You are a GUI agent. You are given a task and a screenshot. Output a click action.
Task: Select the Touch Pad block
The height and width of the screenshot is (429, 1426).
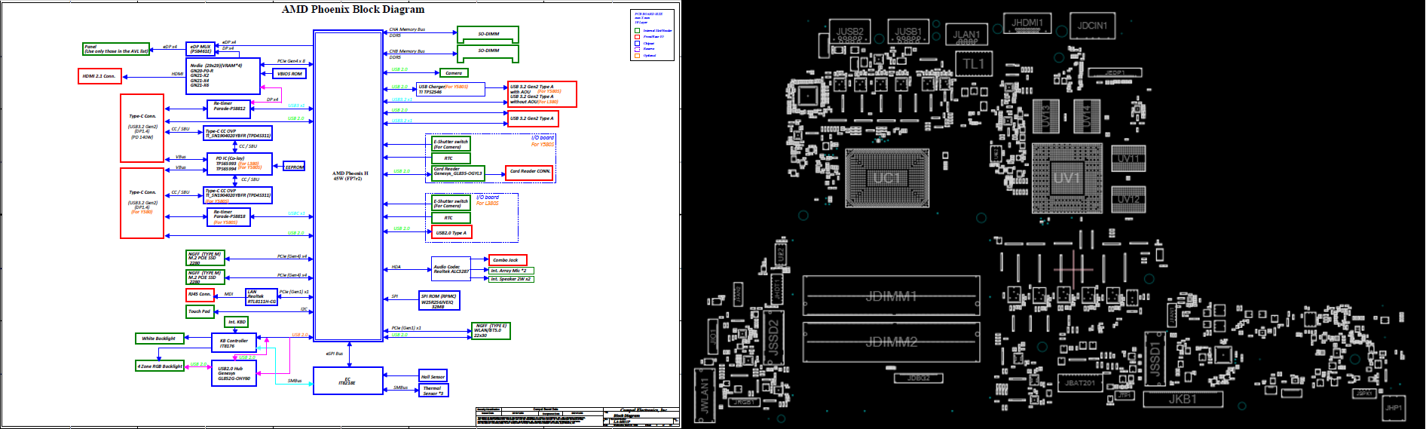[200, 311]
